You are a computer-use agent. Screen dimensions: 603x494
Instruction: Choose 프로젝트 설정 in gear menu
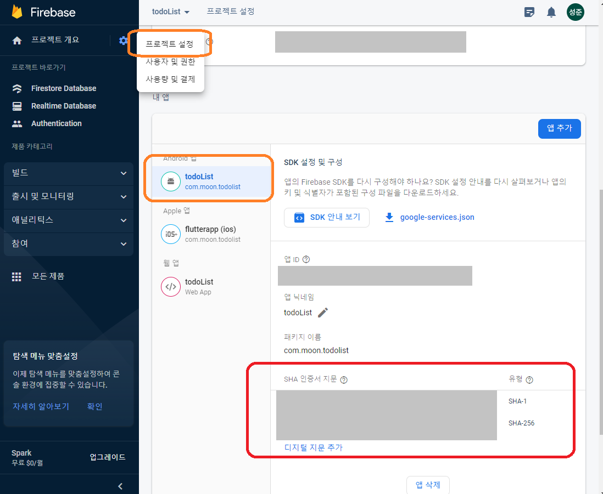[169, 44]
